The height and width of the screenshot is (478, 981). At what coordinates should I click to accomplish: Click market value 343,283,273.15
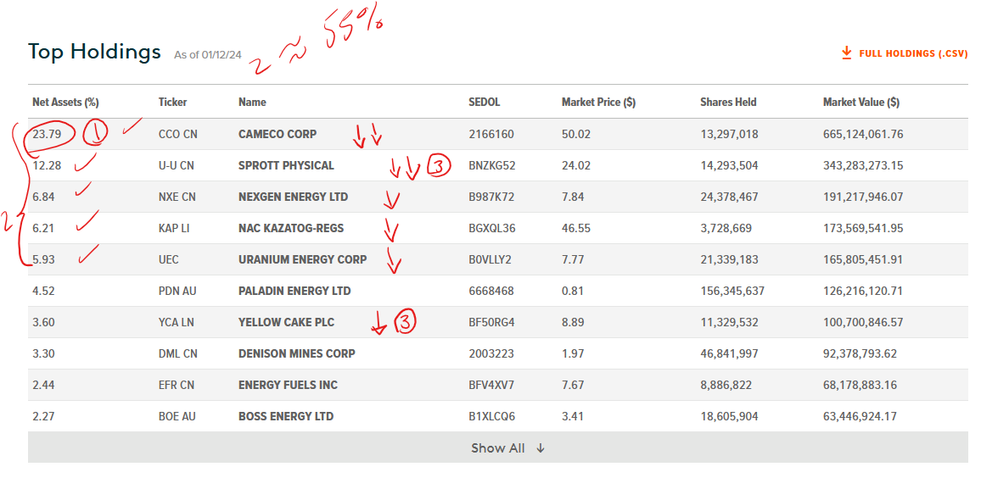(x=863, y=165)
